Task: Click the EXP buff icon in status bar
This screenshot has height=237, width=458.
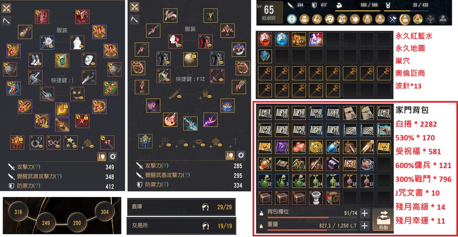Action: [367, 19]
